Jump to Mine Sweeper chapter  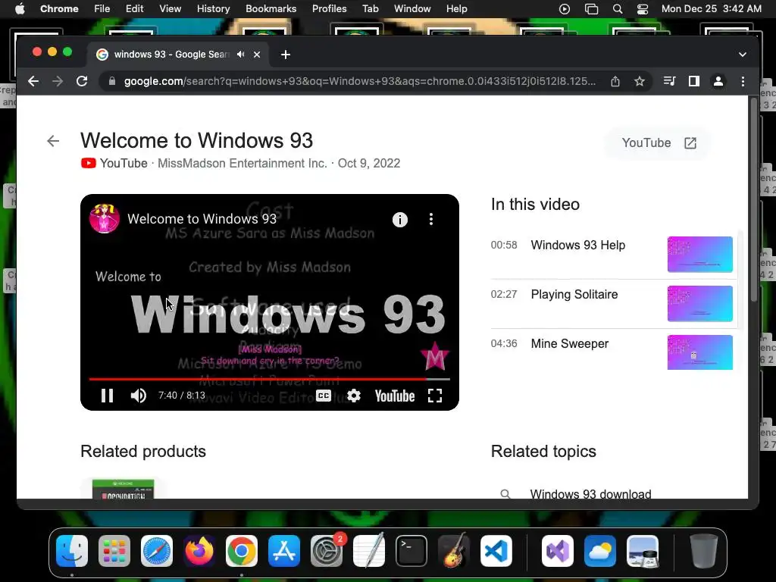570,343
